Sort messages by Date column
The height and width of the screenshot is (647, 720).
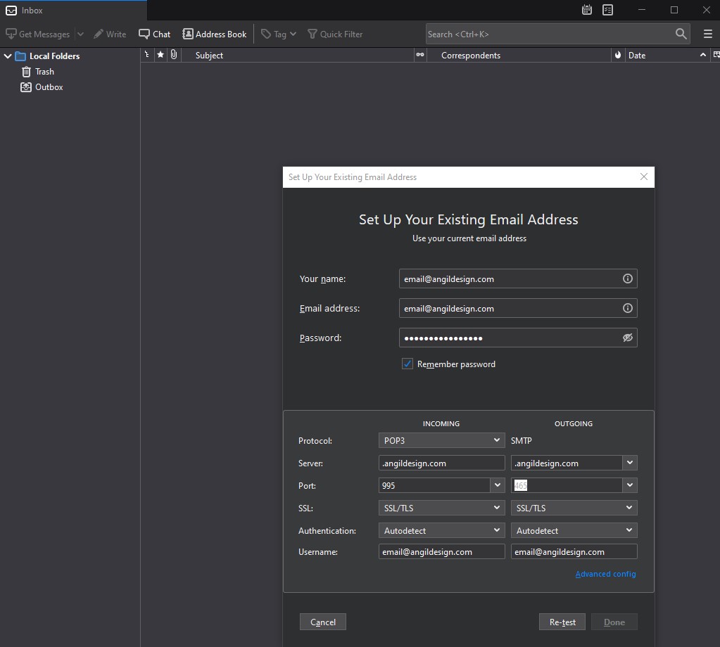click(667, 55)
